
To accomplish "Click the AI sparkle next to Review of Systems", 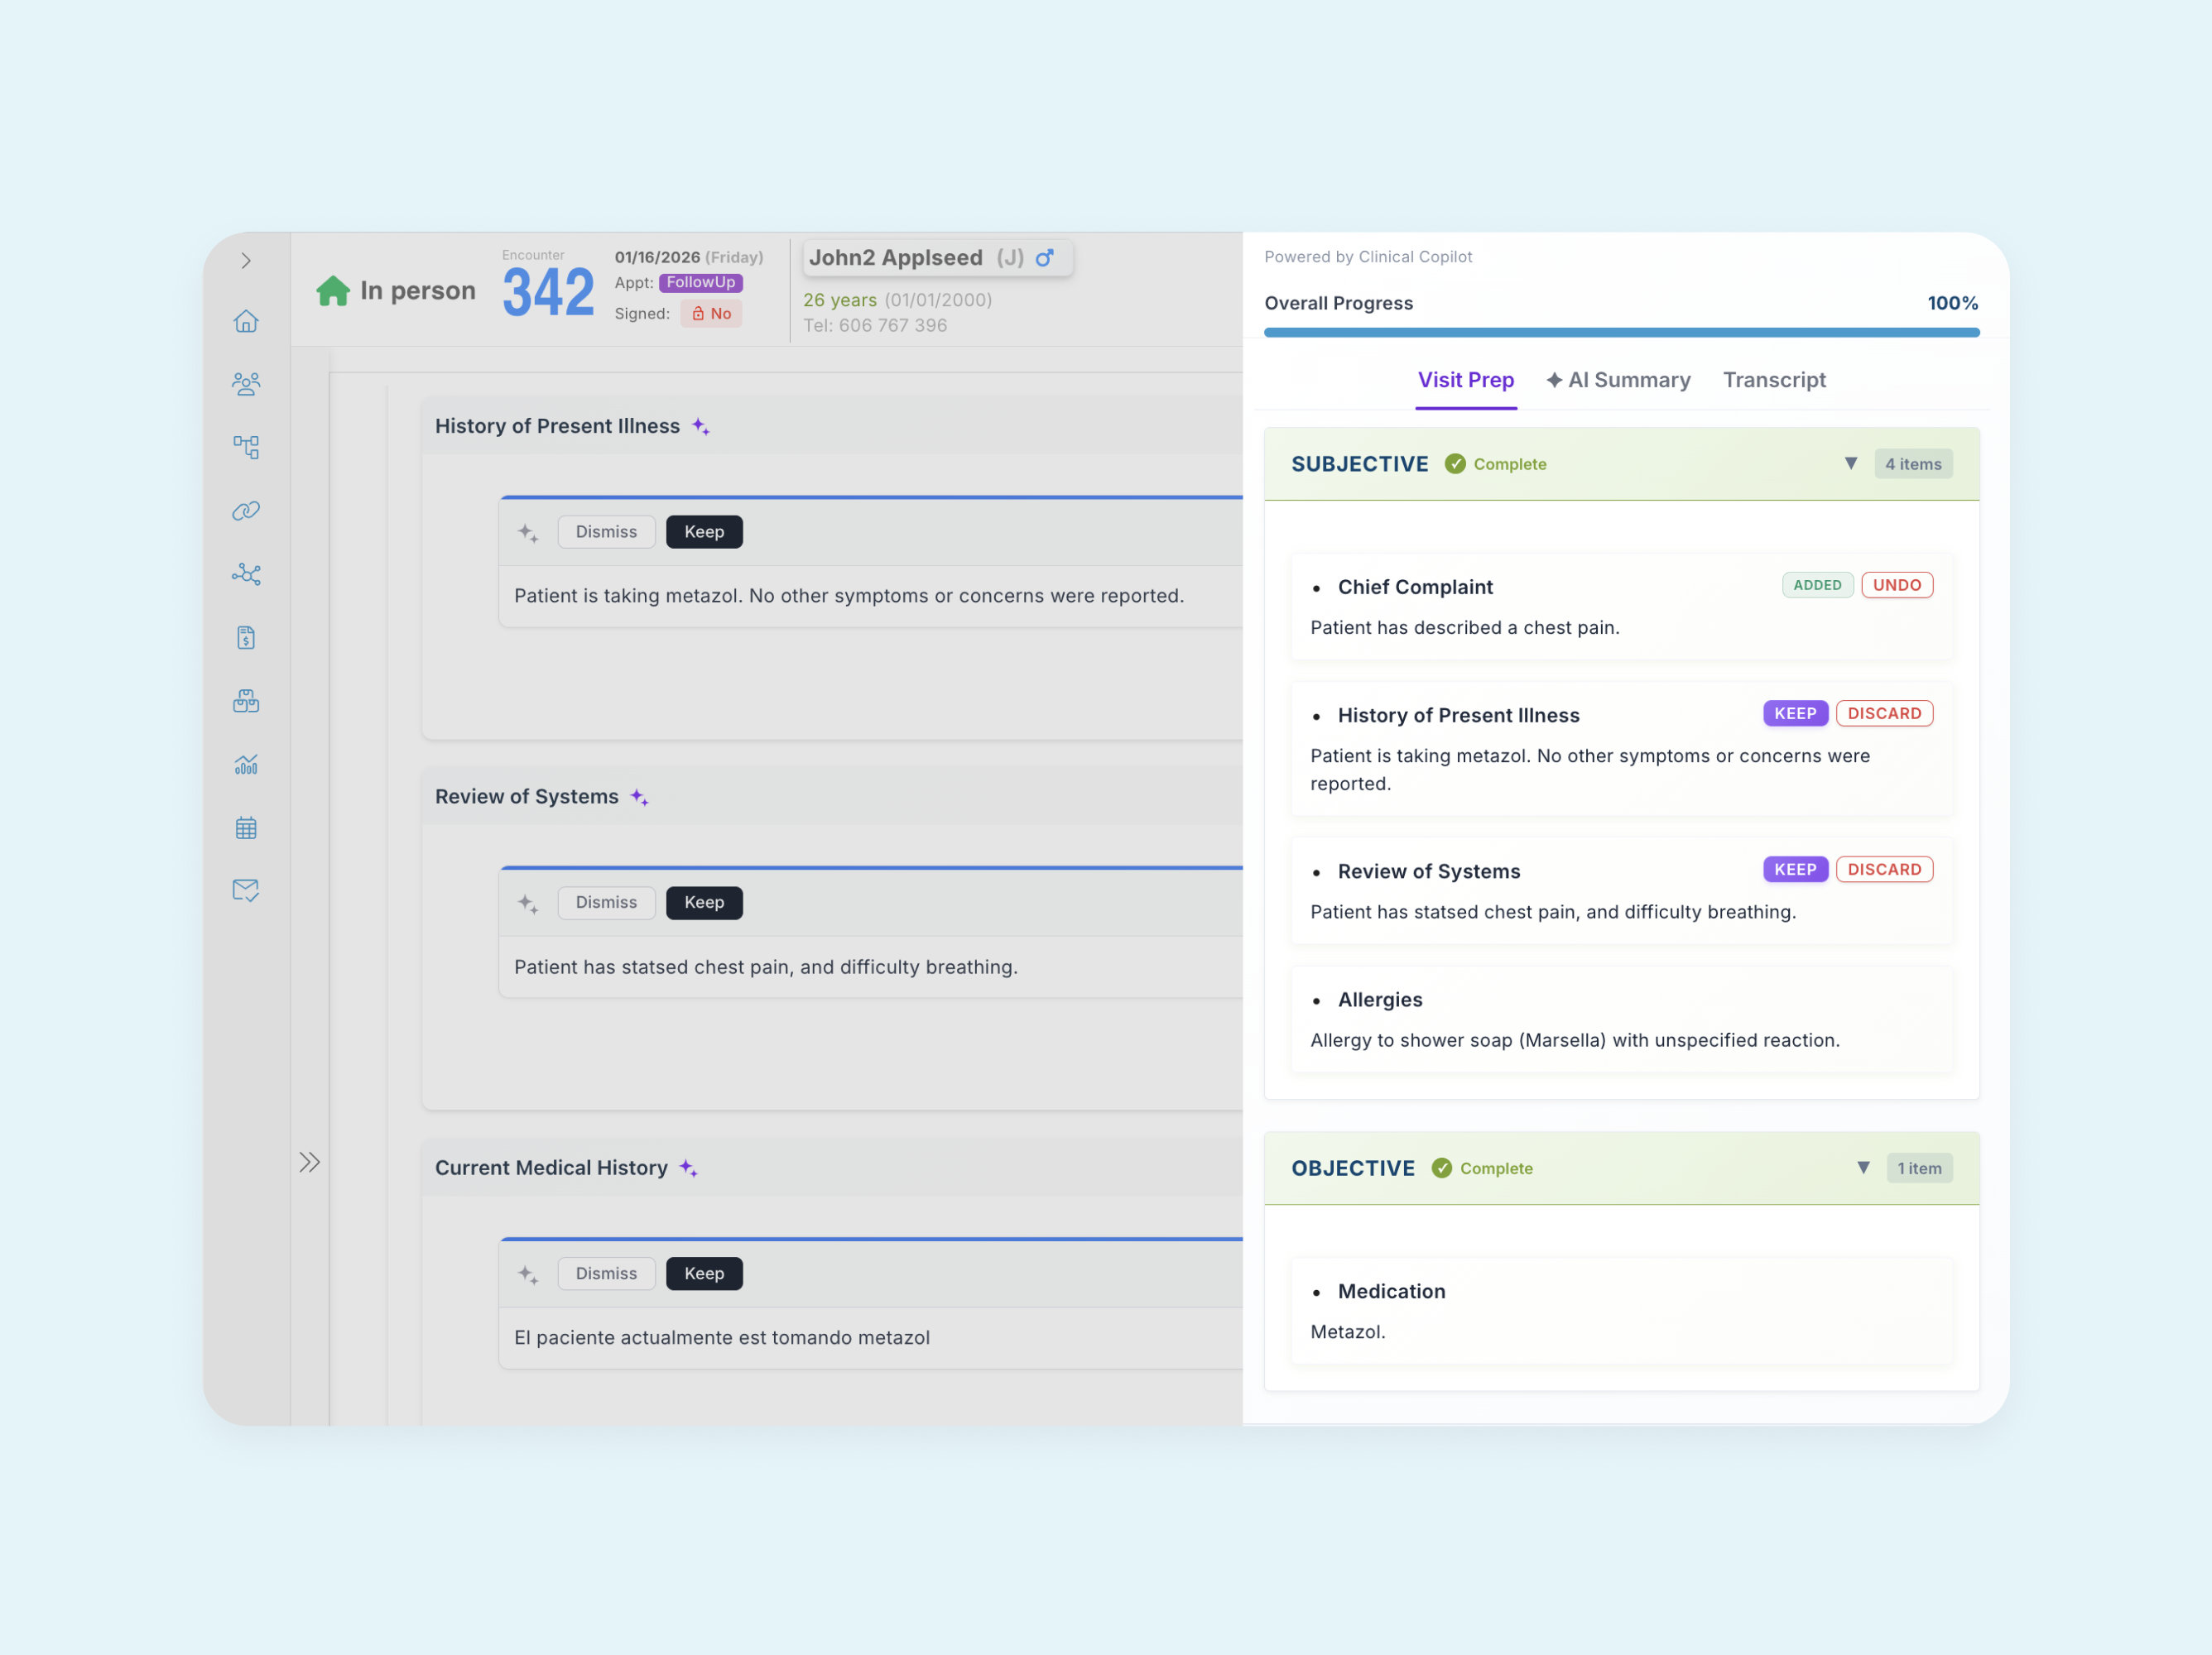I will [640, 798].
